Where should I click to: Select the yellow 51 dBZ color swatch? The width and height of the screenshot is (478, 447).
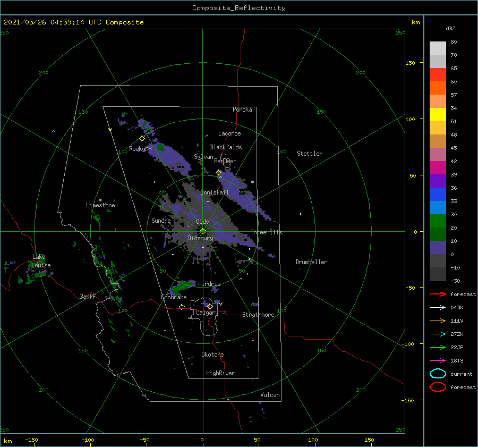(x=438, y=115)
